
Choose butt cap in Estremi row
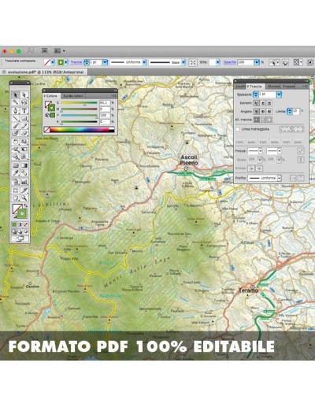tap(256, 103)
